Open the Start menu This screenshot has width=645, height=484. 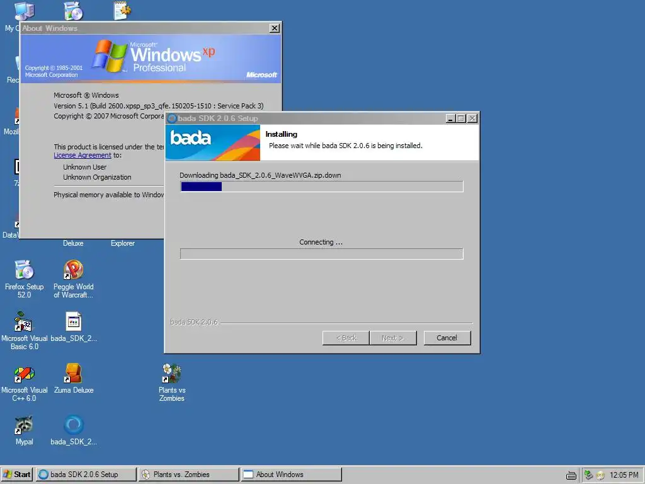(x=17, y=475)
